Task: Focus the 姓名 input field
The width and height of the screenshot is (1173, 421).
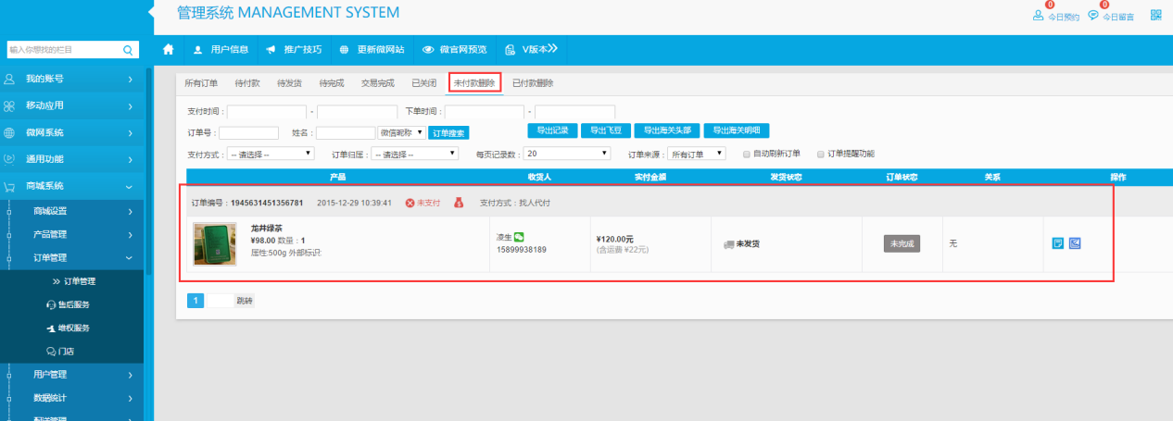Action: coord(346,133)
